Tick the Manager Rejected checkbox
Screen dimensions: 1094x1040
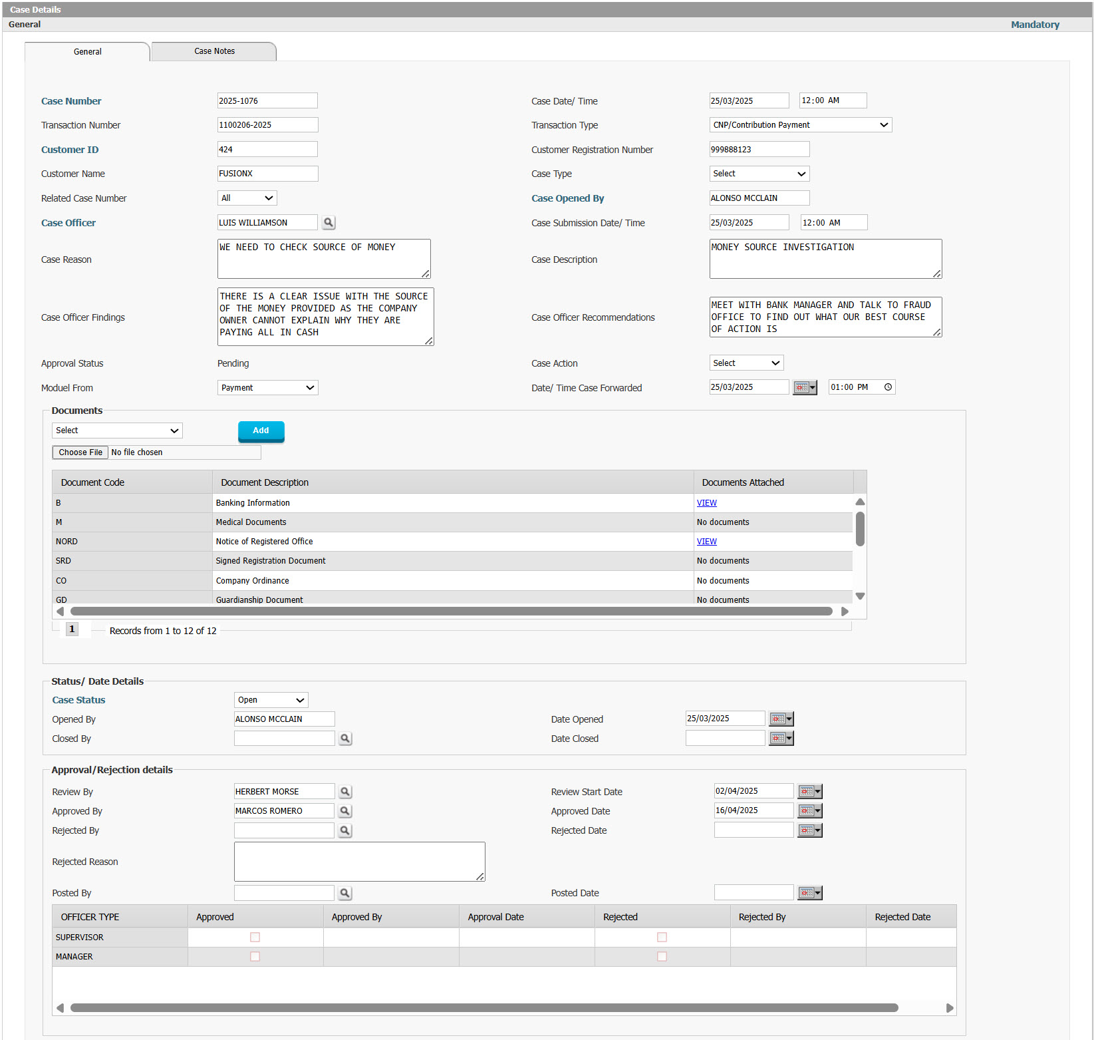(x=662, y=957)
